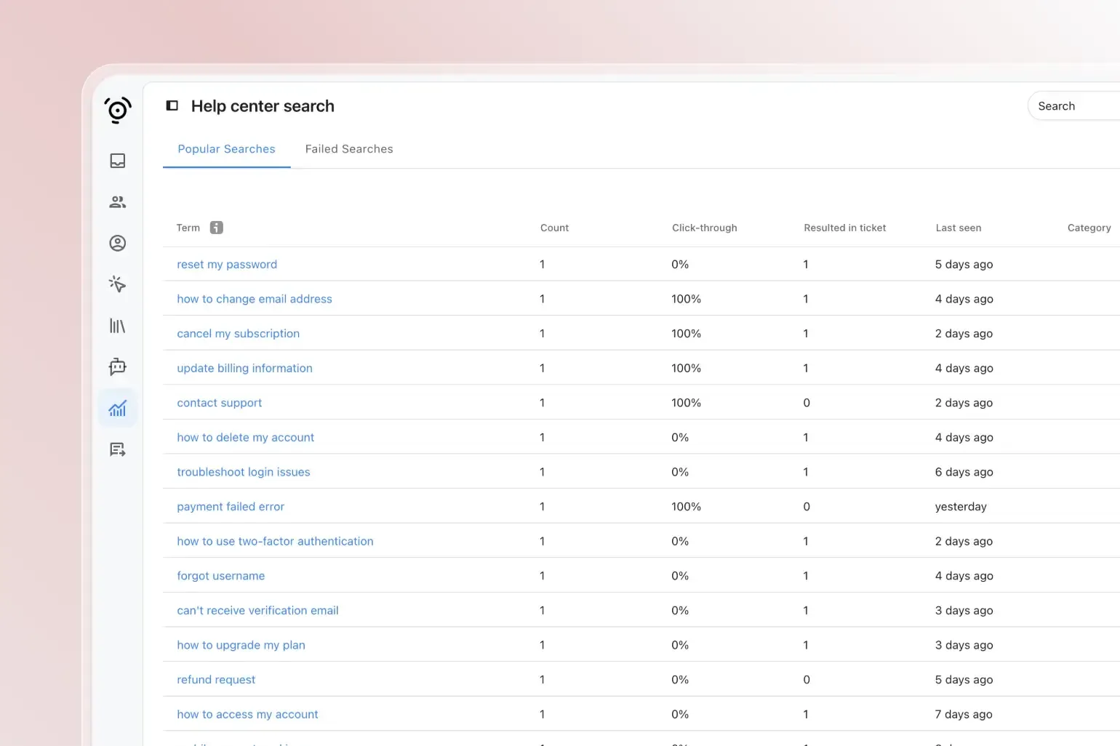Select the Popular Searches tab

tap(226, 149)
